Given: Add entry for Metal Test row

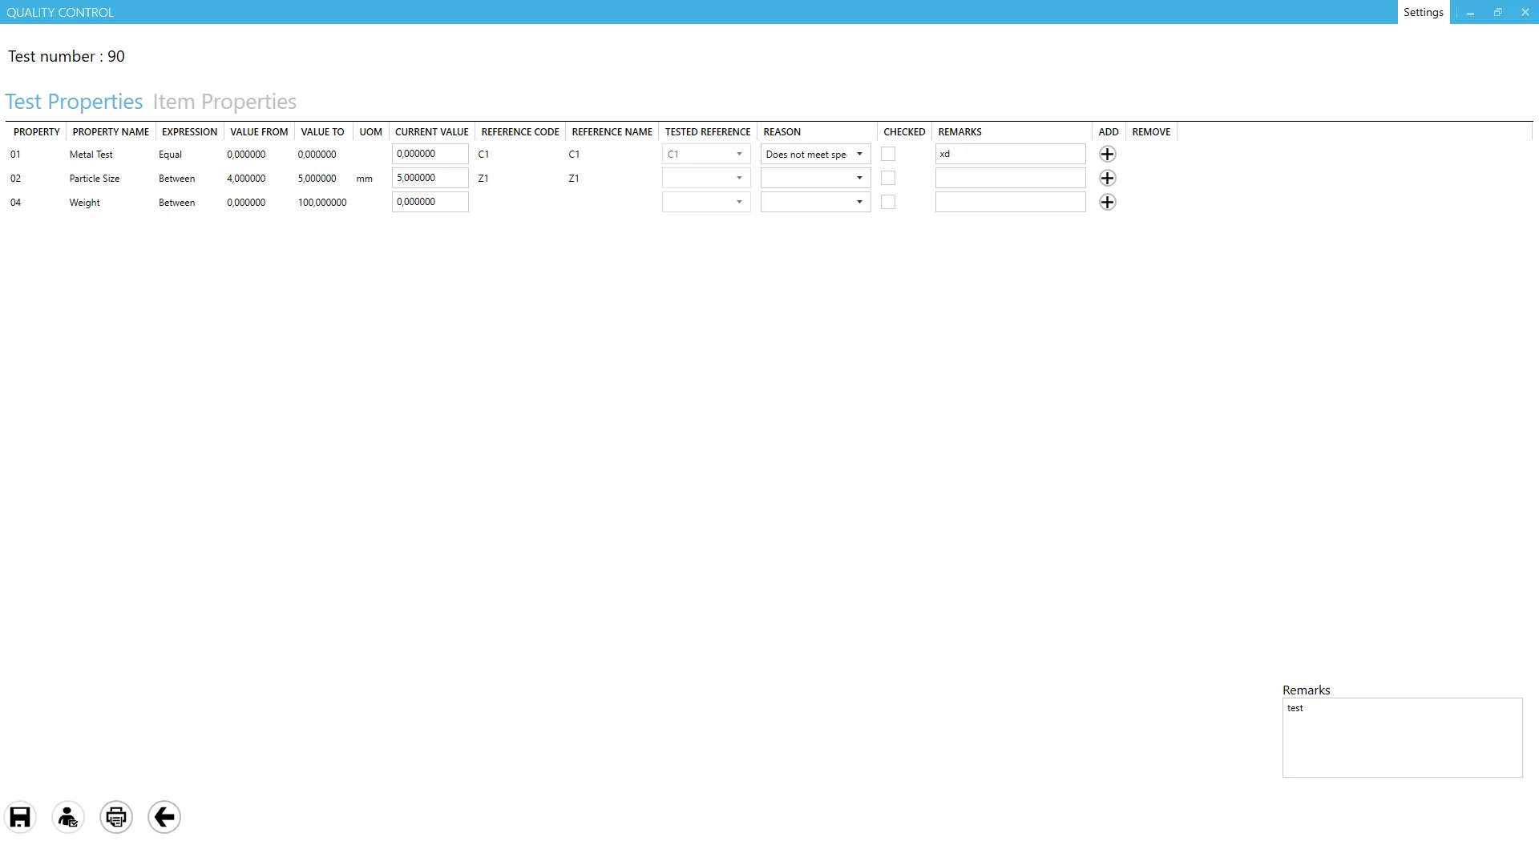Looking at the screenshot, I should (1107, 154).
